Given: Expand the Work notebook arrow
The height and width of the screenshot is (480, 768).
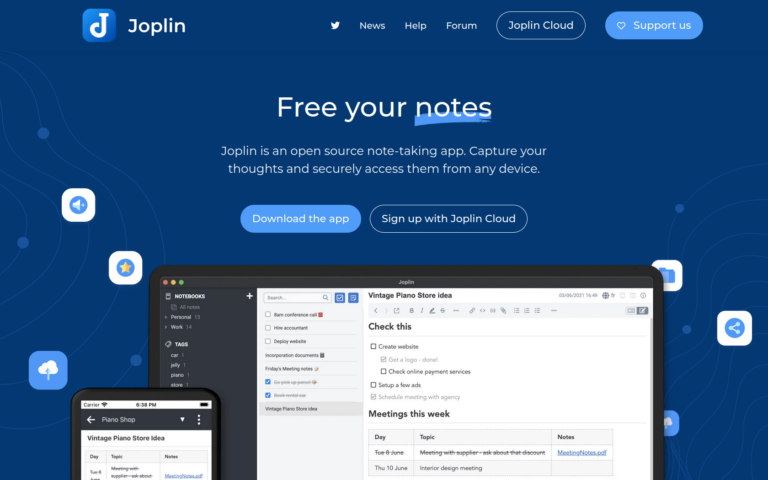Looking at the screenshot, I should pyautogui.click(x=166, y=327).
